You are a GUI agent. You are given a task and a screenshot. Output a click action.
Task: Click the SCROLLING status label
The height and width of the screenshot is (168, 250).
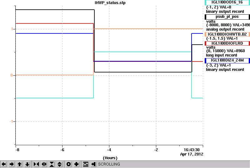[x=109, y=164]
